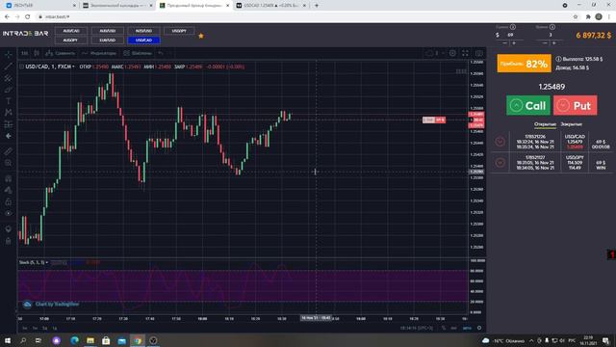Toggle percent scale at chart bottom

(444, 328)
